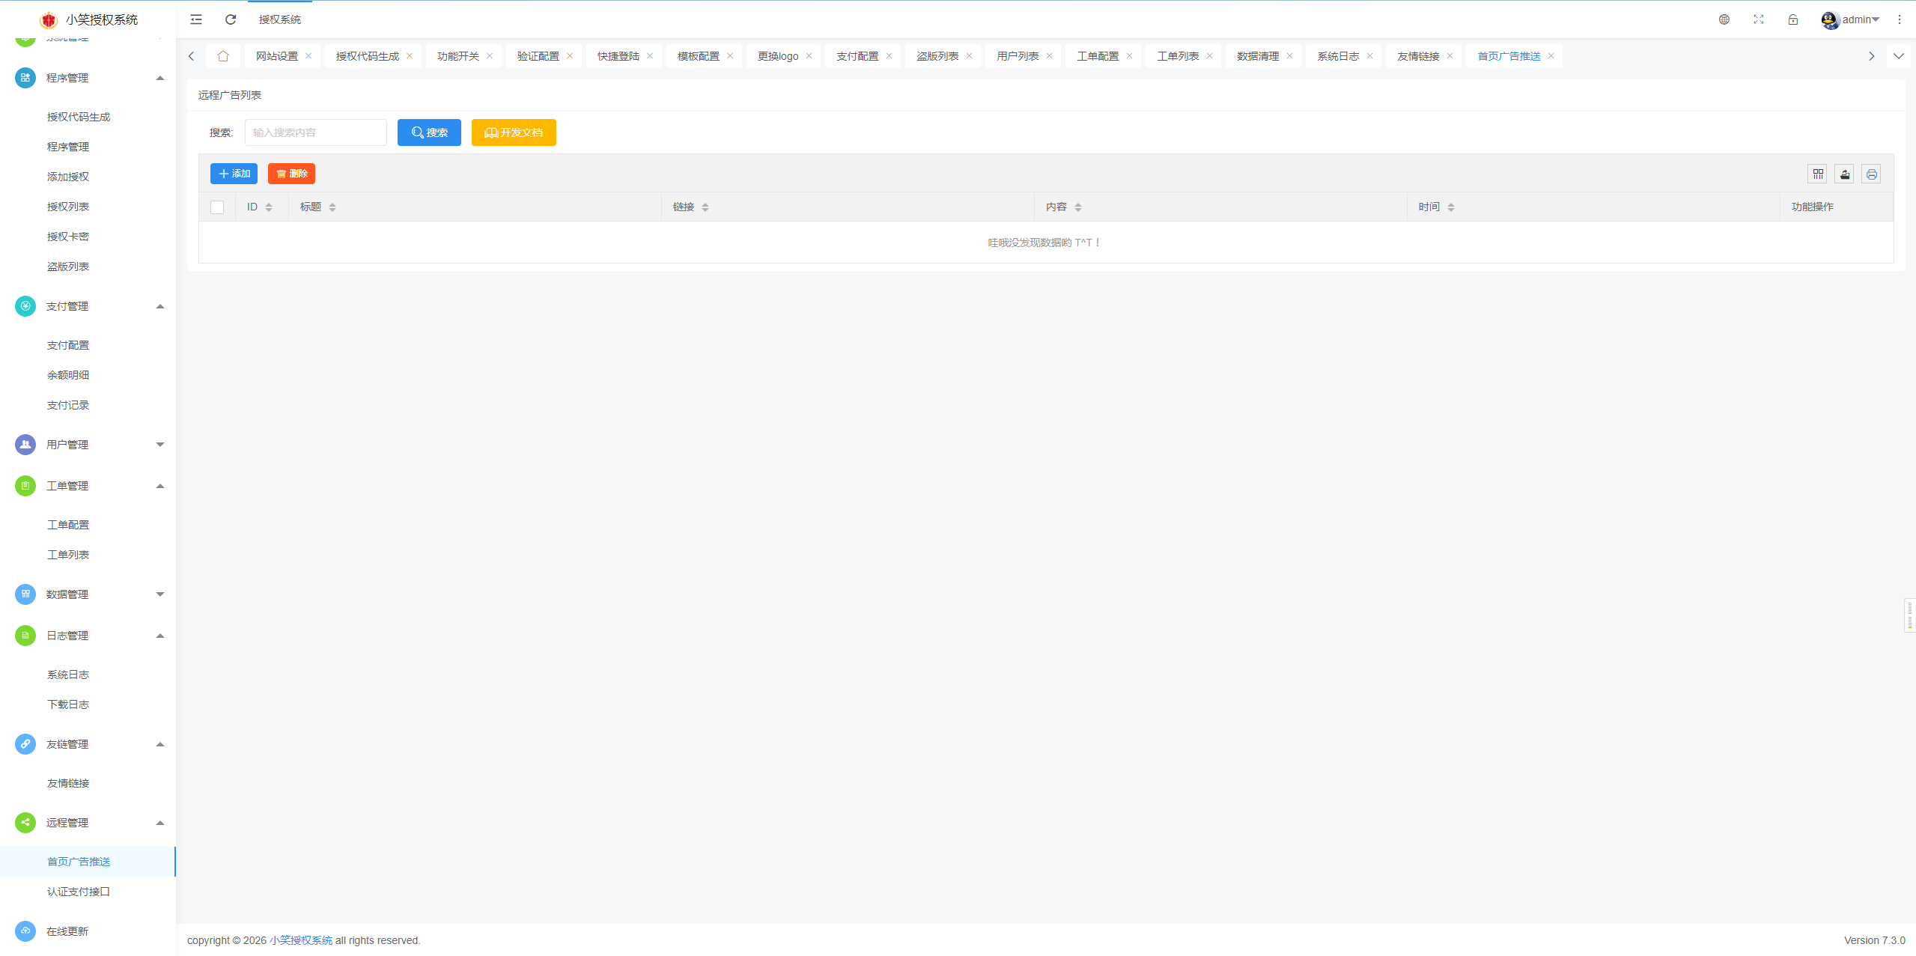Viewport: 1916px width, 956px height.
Task: Open 认证支付接口 in sidebar
Action: pyautogui.click(x=79, y=892)
